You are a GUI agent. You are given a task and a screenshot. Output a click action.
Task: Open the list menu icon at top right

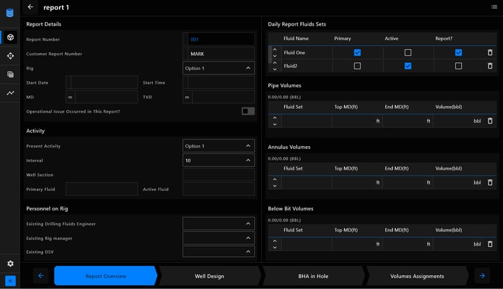coord(494,7)
